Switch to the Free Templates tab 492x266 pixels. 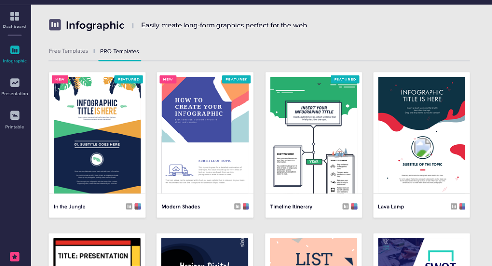(68, 51)
